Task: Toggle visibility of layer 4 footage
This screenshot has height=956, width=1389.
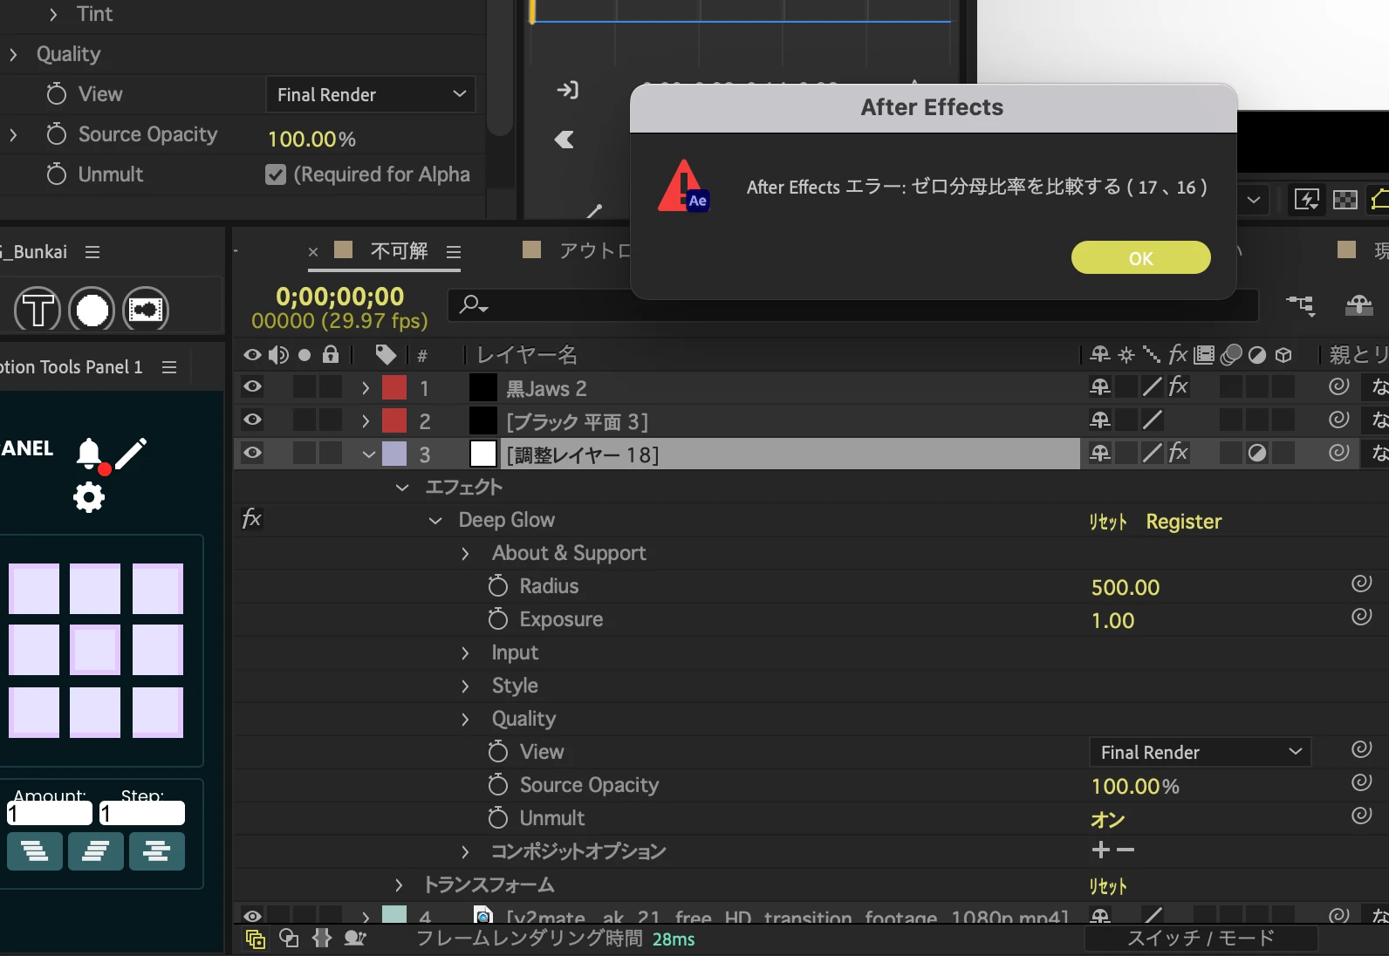Action: coord(252,916)
